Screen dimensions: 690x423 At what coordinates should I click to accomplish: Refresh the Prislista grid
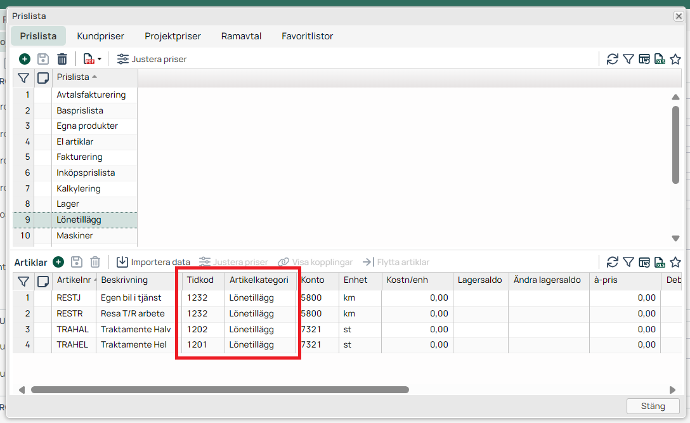612,59
